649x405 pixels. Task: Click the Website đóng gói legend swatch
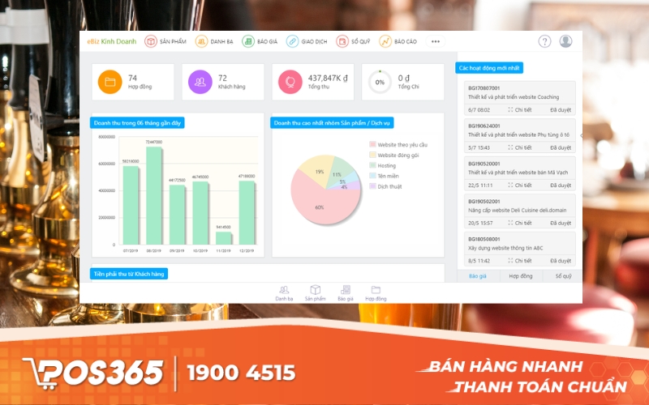point(372,155)
